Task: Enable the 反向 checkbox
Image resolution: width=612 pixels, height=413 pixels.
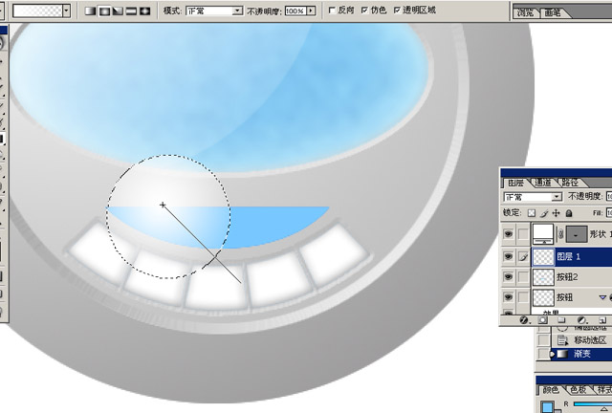Action: (332, 11)
